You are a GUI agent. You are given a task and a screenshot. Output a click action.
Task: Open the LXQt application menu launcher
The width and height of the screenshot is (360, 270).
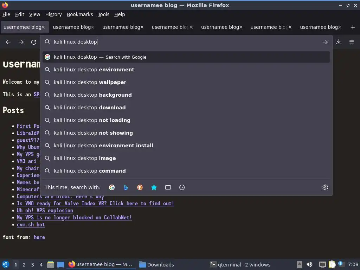[6, 264]
